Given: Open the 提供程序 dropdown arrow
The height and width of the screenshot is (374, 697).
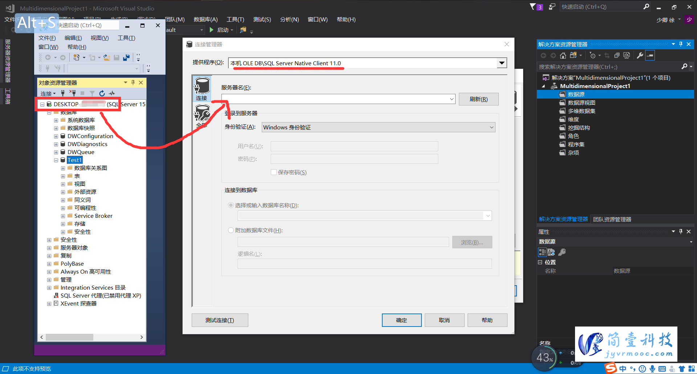Looking at the screenshot, I should click(x=502, y=63).
